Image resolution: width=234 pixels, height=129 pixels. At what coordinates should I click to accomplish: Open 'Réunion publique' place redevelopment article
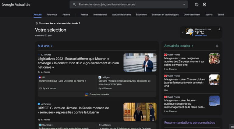(x=185, y=104)
